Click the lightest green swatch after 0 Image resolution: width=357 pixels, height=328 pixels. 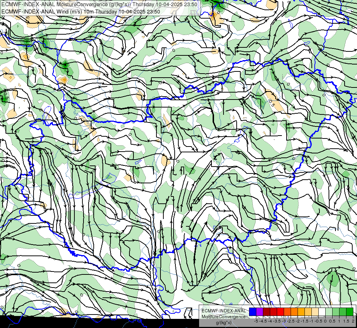(329, 312)
